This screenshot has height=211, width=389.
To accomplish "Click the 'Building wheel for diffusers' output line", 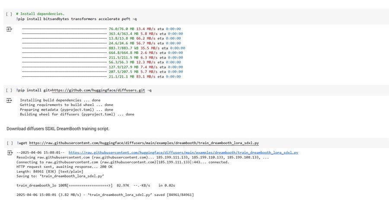I will click(77, 115).
